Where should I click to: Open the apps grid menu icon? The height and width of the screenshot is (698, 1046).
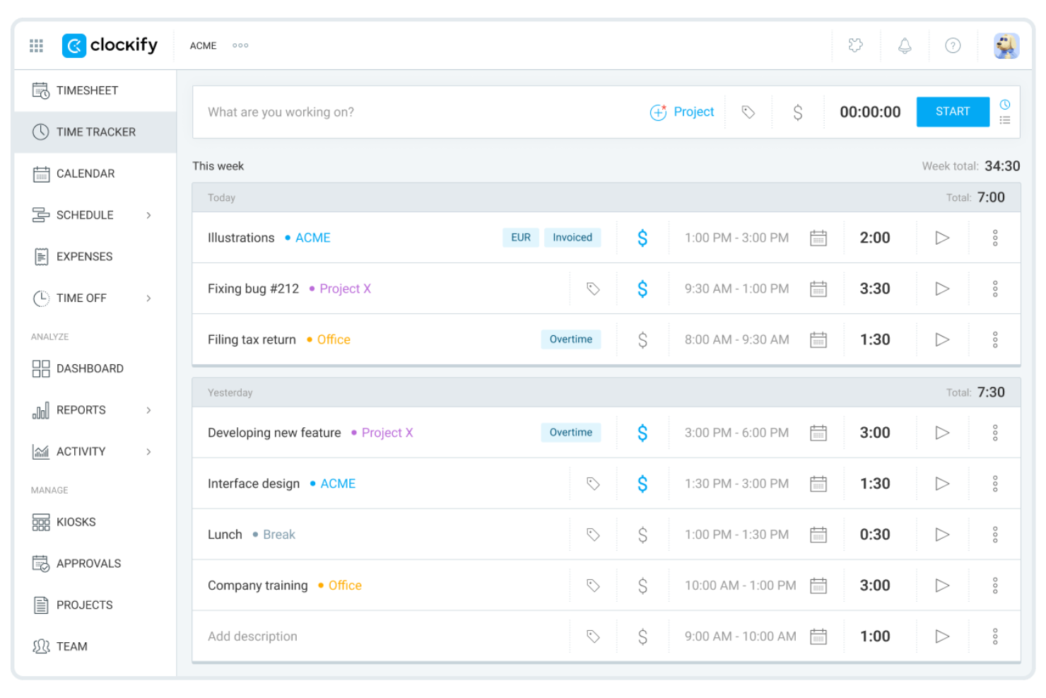pos(36,46)
